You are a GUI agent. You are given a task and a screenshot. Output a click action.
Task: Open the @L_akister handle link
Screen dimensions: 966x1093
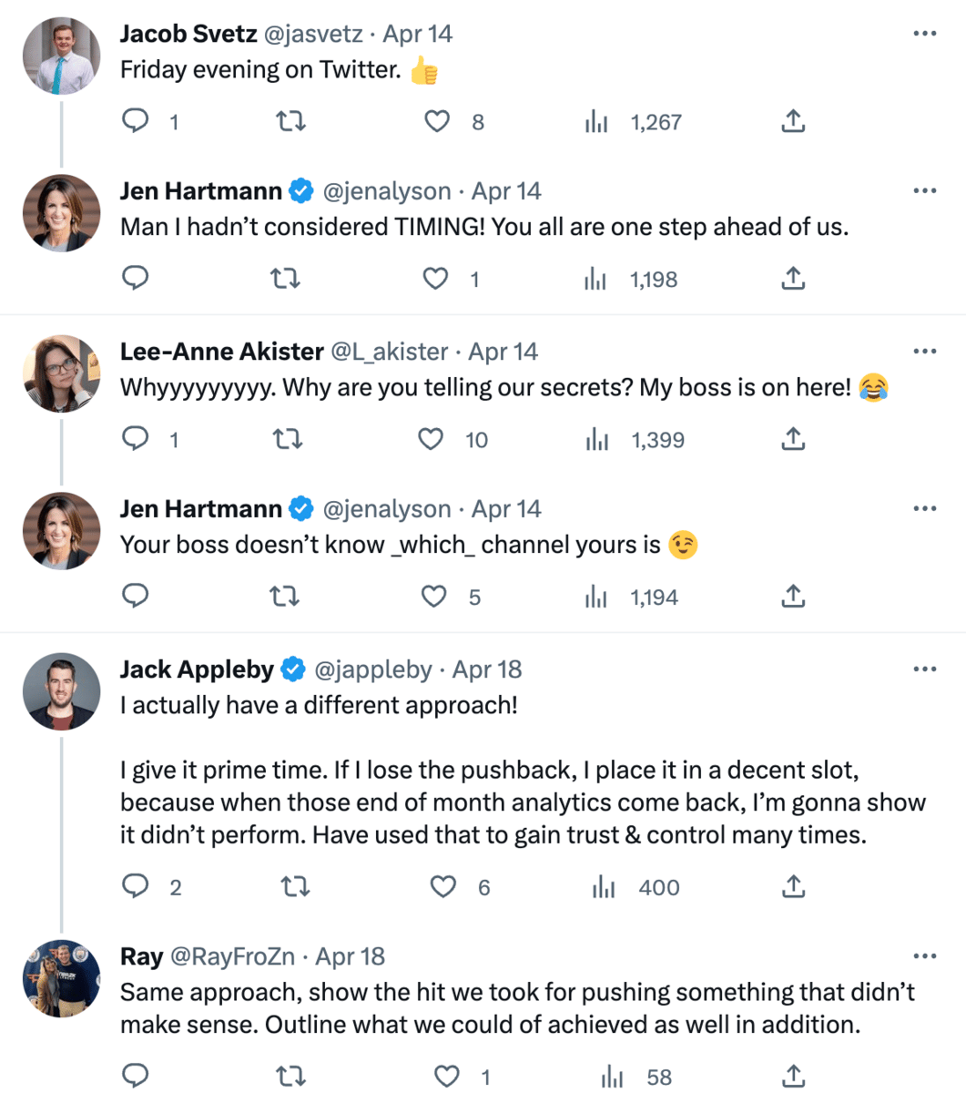pos(389,352)
